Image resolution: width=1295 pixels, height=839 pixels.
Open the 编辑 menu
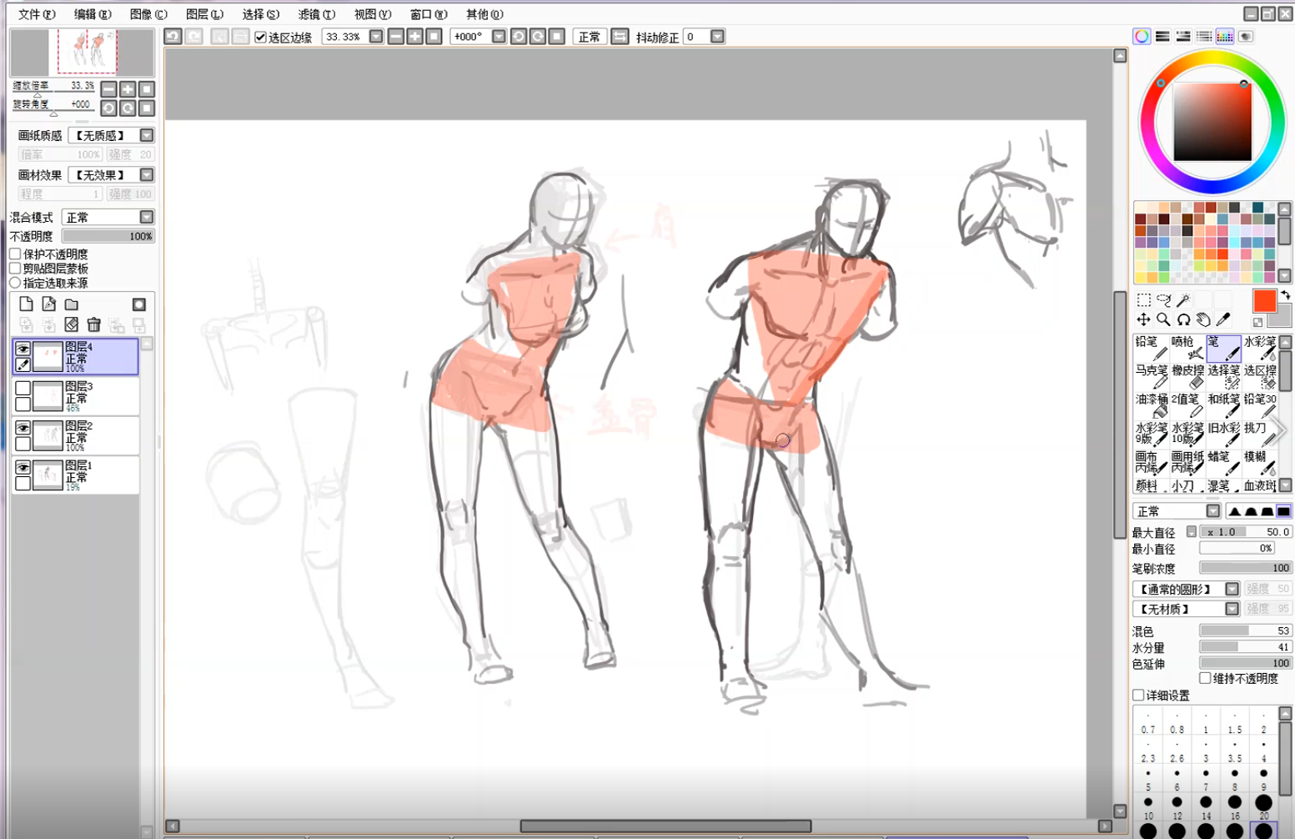click(92, 14)
